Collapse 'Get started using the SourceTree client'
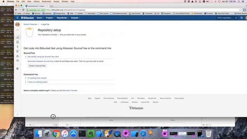Image resolution: width=247 pixels, height=139 pixels. [43, 57]
